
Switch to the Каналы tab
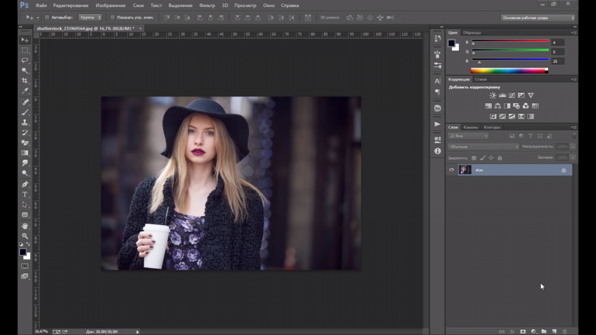click(471, 127)
